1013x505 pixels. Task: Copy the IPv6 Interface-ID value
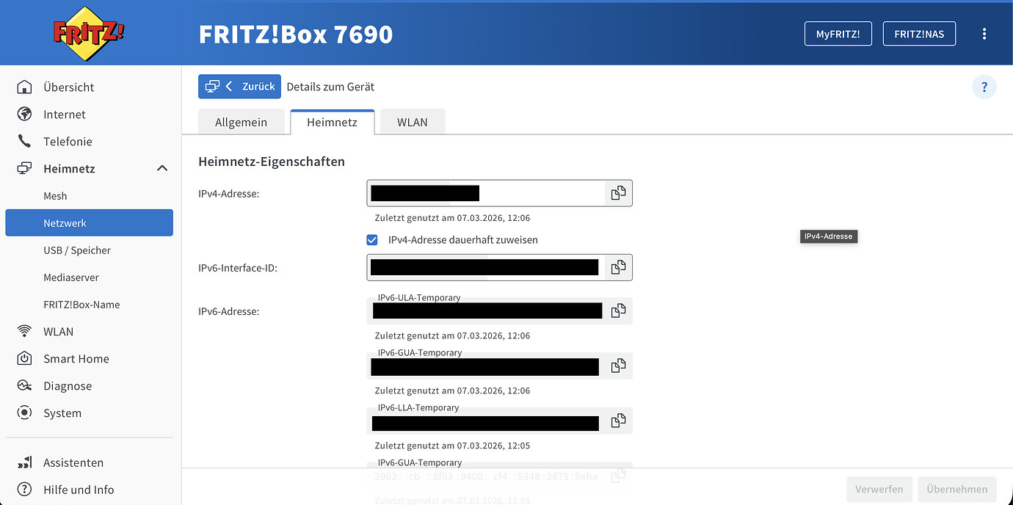(618, 267)
